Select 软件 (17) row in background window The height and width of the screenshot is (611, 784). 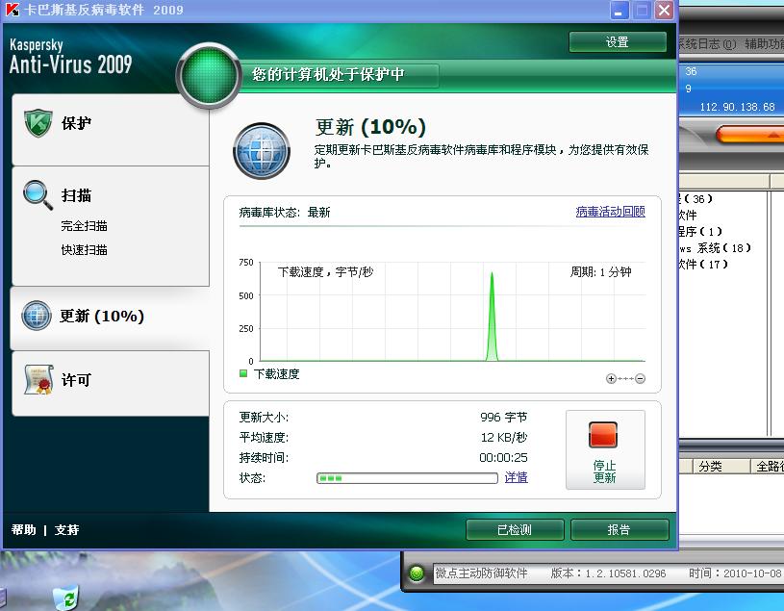click(x=703, y=264)
